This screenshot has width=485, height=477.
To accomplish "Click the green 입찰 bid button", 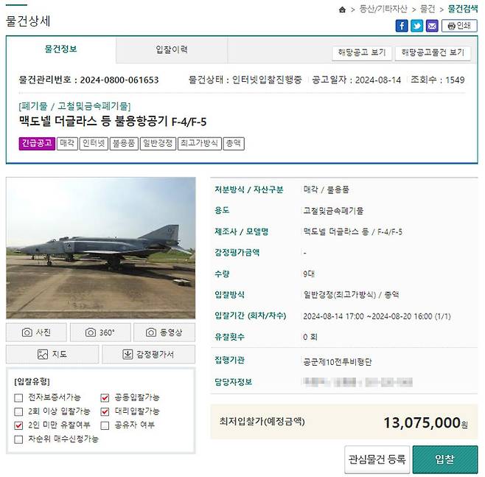I will [x=445, y=459].
